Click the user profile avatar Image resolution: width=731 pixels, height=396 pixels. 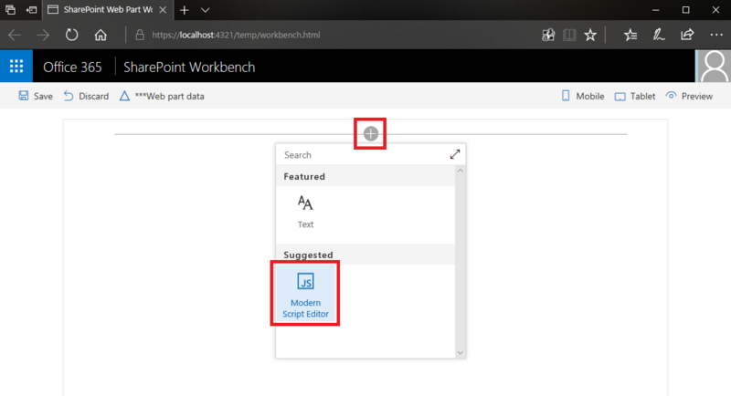714,67
